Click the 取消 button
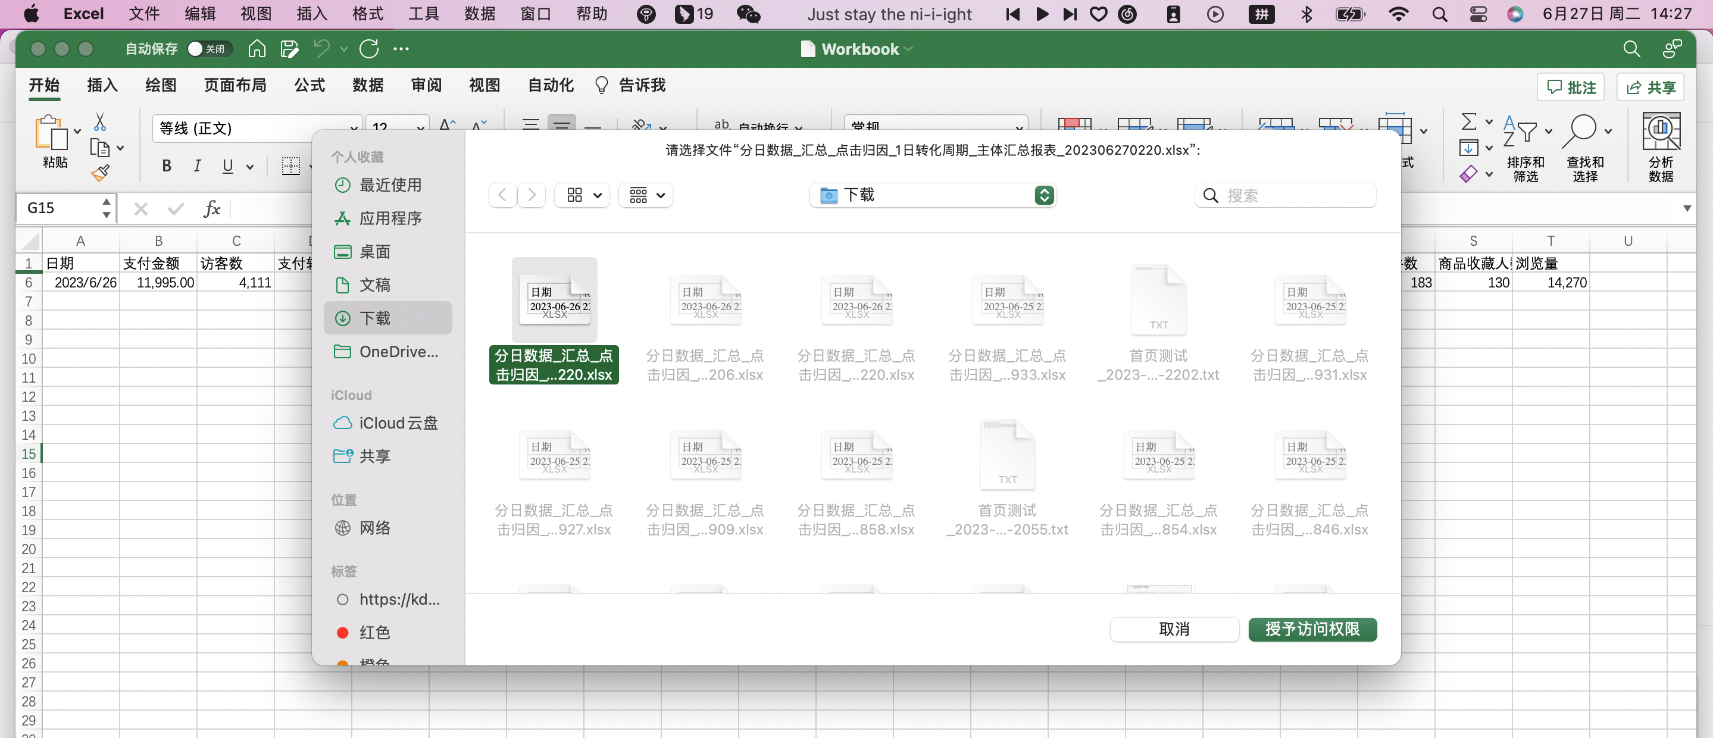This screenshot has height=738, width=1713. [x=1174, y=629]
